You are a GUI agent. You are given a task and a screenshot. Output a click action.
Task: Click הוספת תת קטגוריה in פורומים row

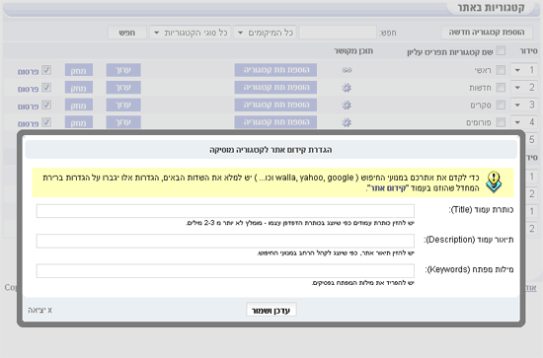coord(275,121)
